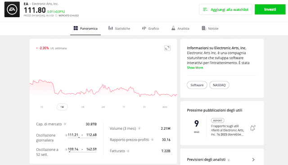Select the 6M chart time range
Screen dimensions: 288x165
pyautogui.click(x=103, y=107)
